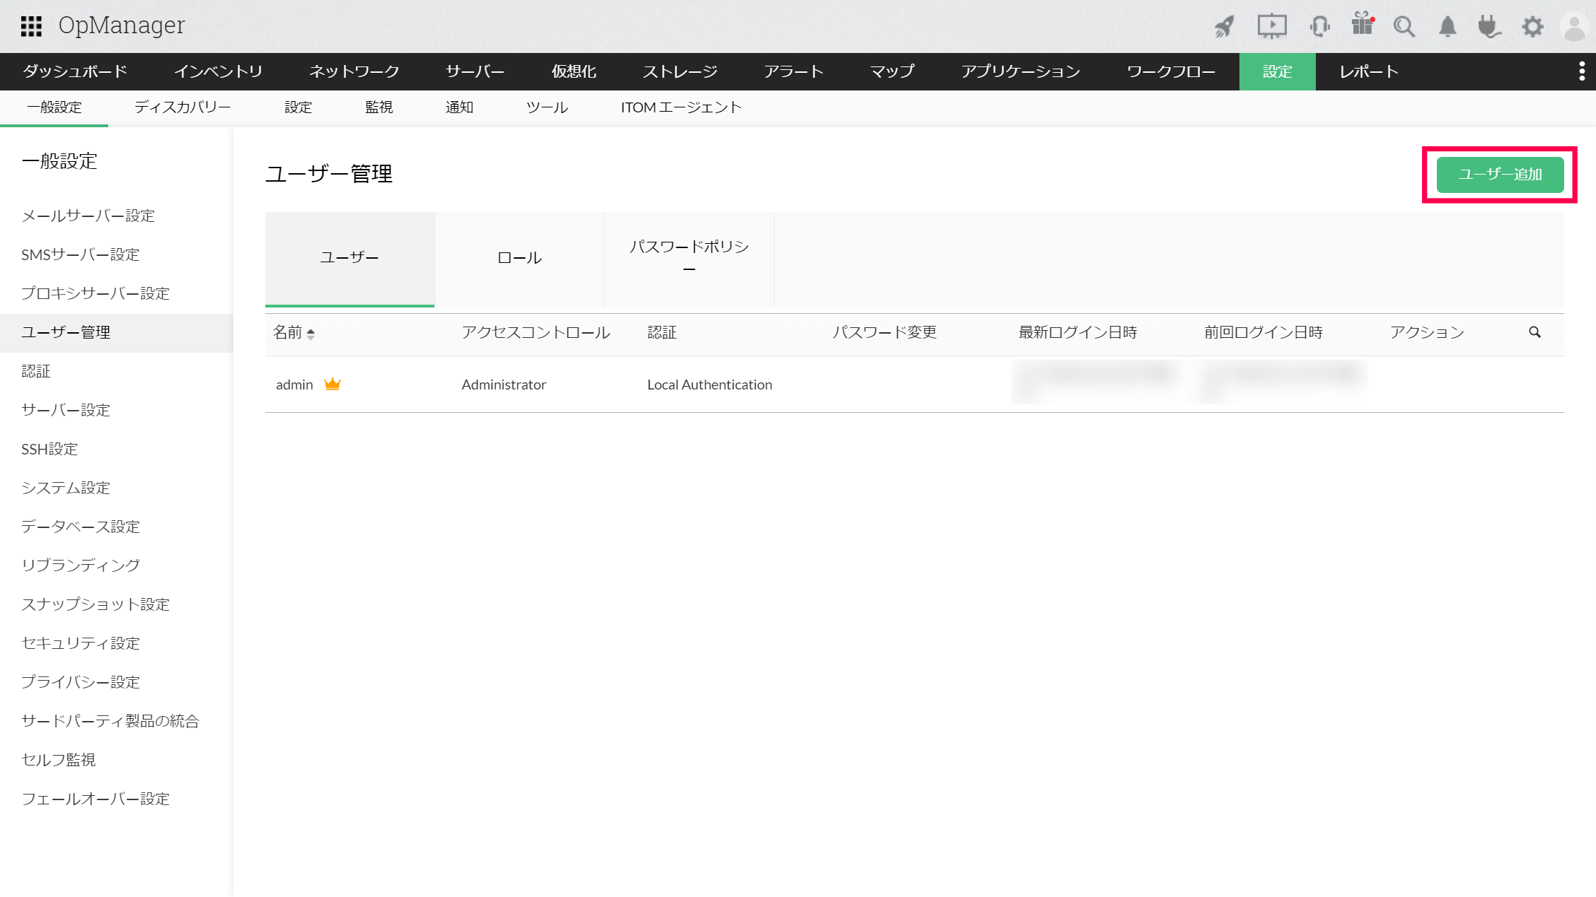Sort by the 名前 column arrow
The image size is (1596, 897).
(311, 333)
